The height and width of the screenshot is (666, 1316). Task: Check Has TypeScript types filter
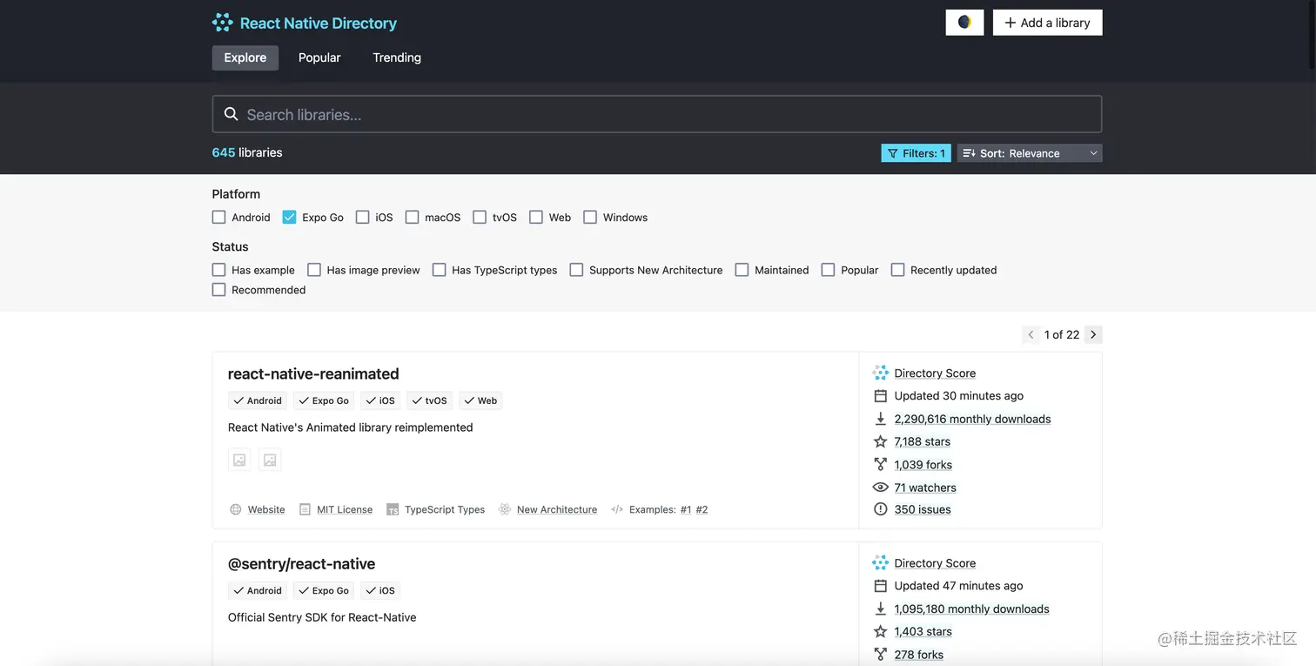[439, 270]
